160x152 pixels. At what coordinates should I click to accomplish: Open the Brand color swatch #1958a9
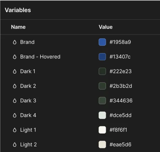coord(102,42)
